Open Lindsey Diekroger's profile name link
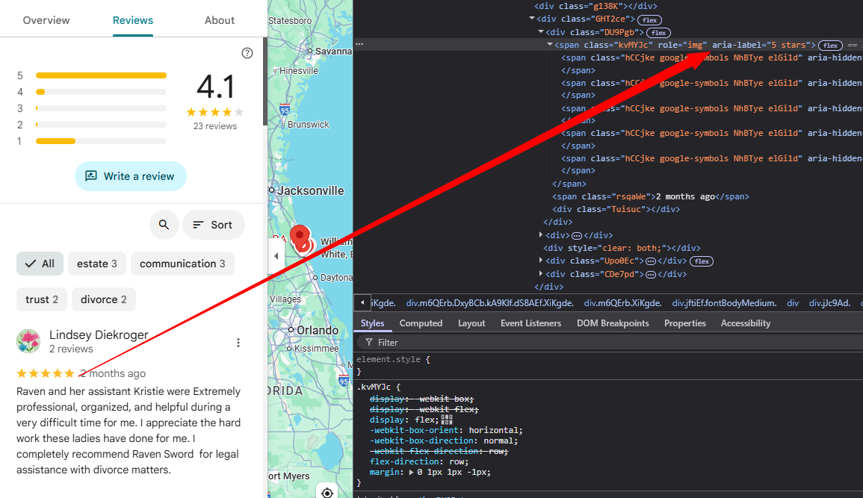Viewport: 863px width, 498px height. click(99, 334)
